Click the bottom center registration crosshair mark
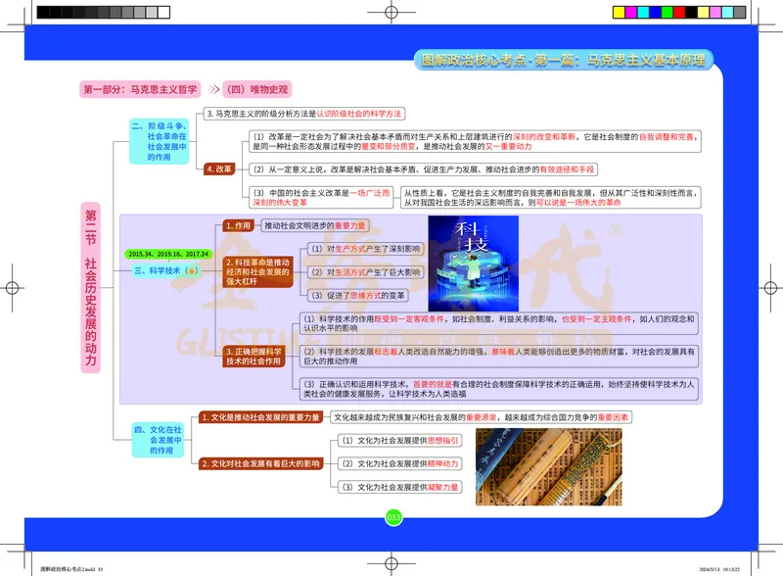The width and height of the screenshot is (783, 576). pos(391,563)
